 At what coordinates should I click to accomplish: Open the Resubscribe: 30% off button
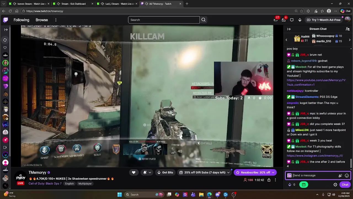tap(255, 172)
